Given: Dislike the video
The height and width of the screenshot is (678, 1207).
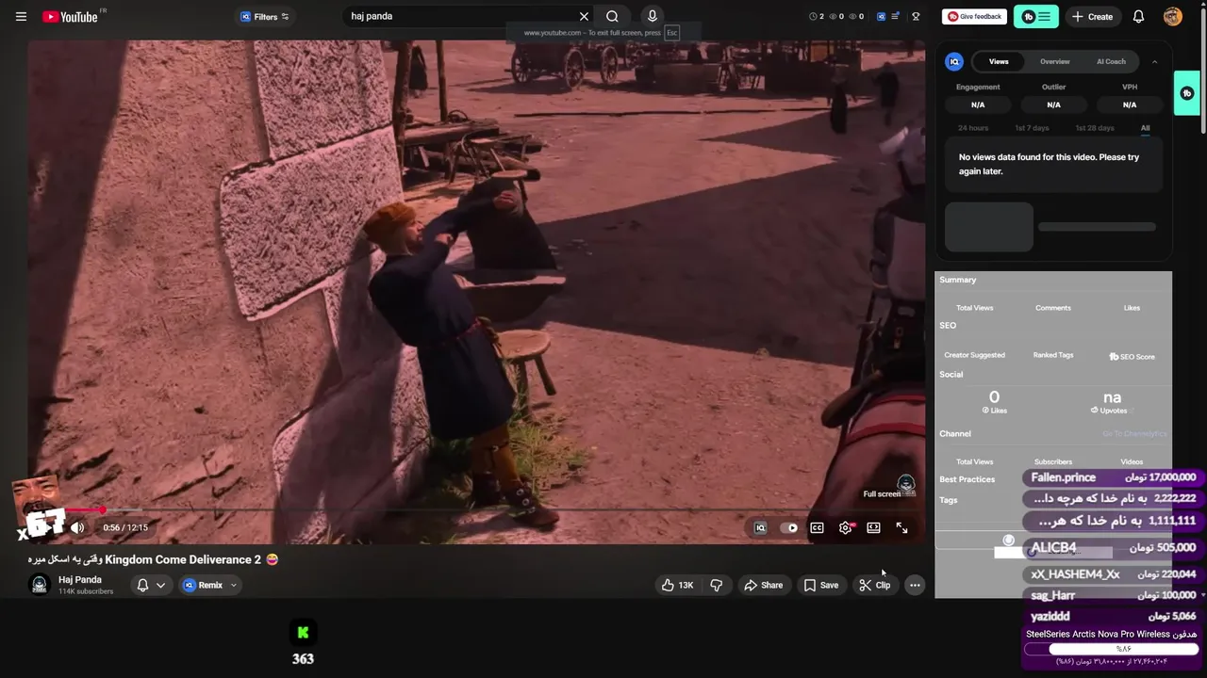Looking at the screenshot, I should (717, 585).
